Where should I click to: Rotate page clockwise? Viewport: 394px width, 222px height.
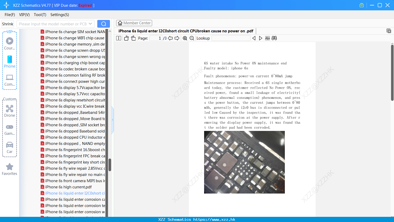(133, 38)
